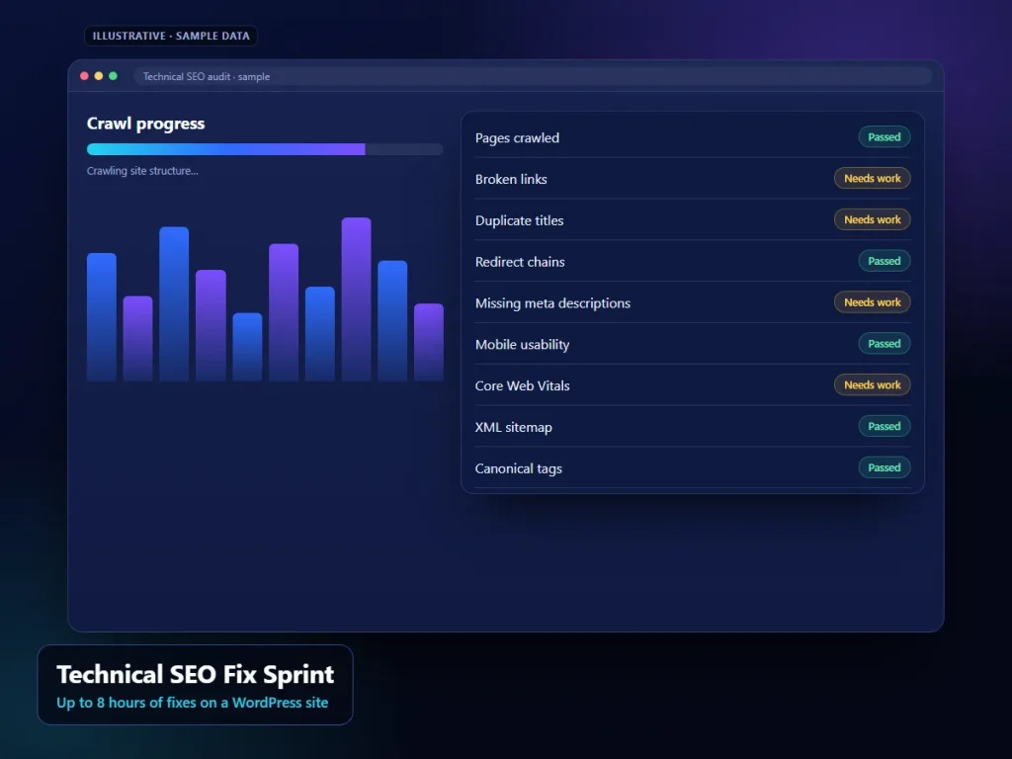1012x759 pixels.
Task: Select the 'Pages crawled' row label
Action: click(x=517, y=138)
